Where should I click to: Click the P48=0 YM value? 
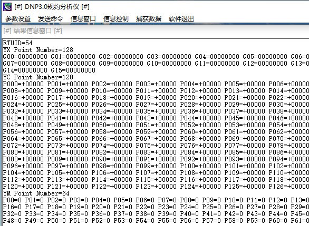12,221
